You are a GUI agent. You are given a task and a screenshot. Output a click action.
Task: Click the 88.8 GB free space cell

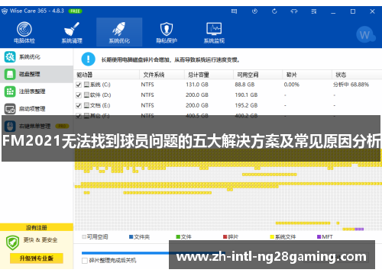point(244,85)
